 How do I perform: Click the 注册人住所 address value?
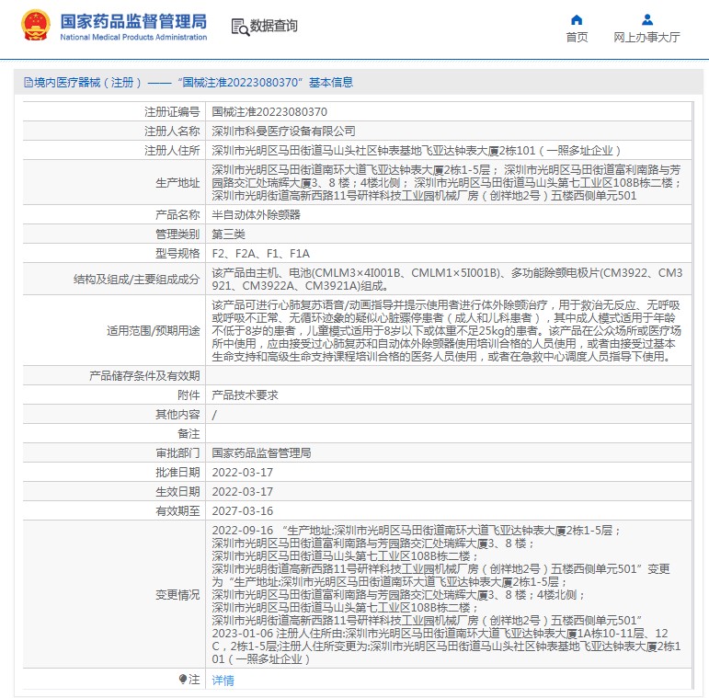(x=417, y=151)
